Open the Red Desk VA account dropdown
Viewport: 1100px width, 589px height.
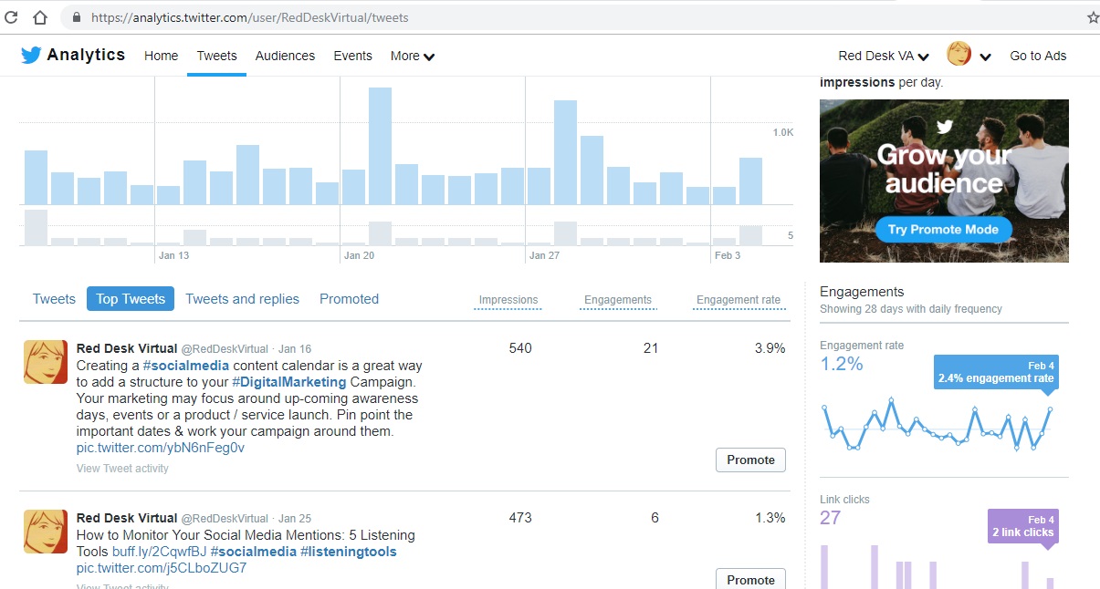pyautogui.click(x=883, y=56)
